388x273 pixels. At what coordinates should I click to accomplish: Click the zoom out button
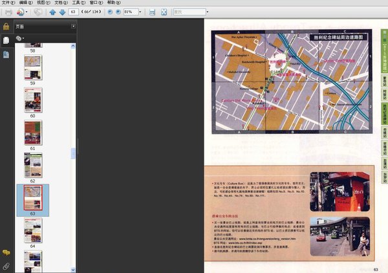(109, 12)
